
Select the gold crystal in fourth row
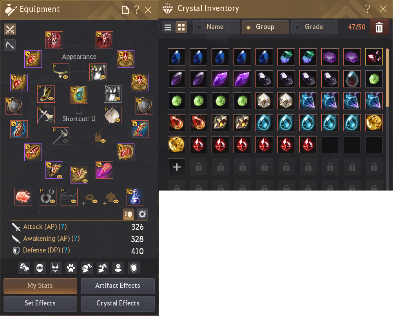[x=374, y=123]
